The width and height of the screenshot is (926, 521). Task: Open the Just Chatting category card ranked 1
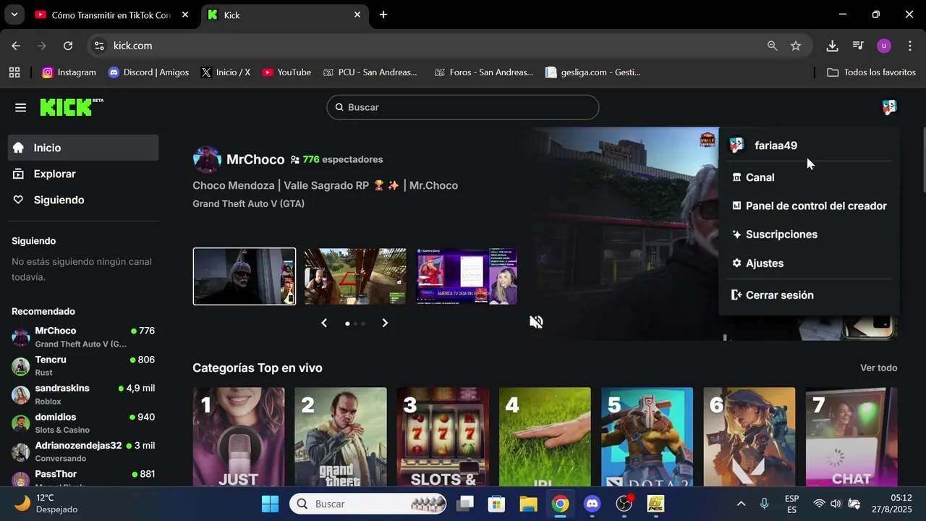click(238, 436)
